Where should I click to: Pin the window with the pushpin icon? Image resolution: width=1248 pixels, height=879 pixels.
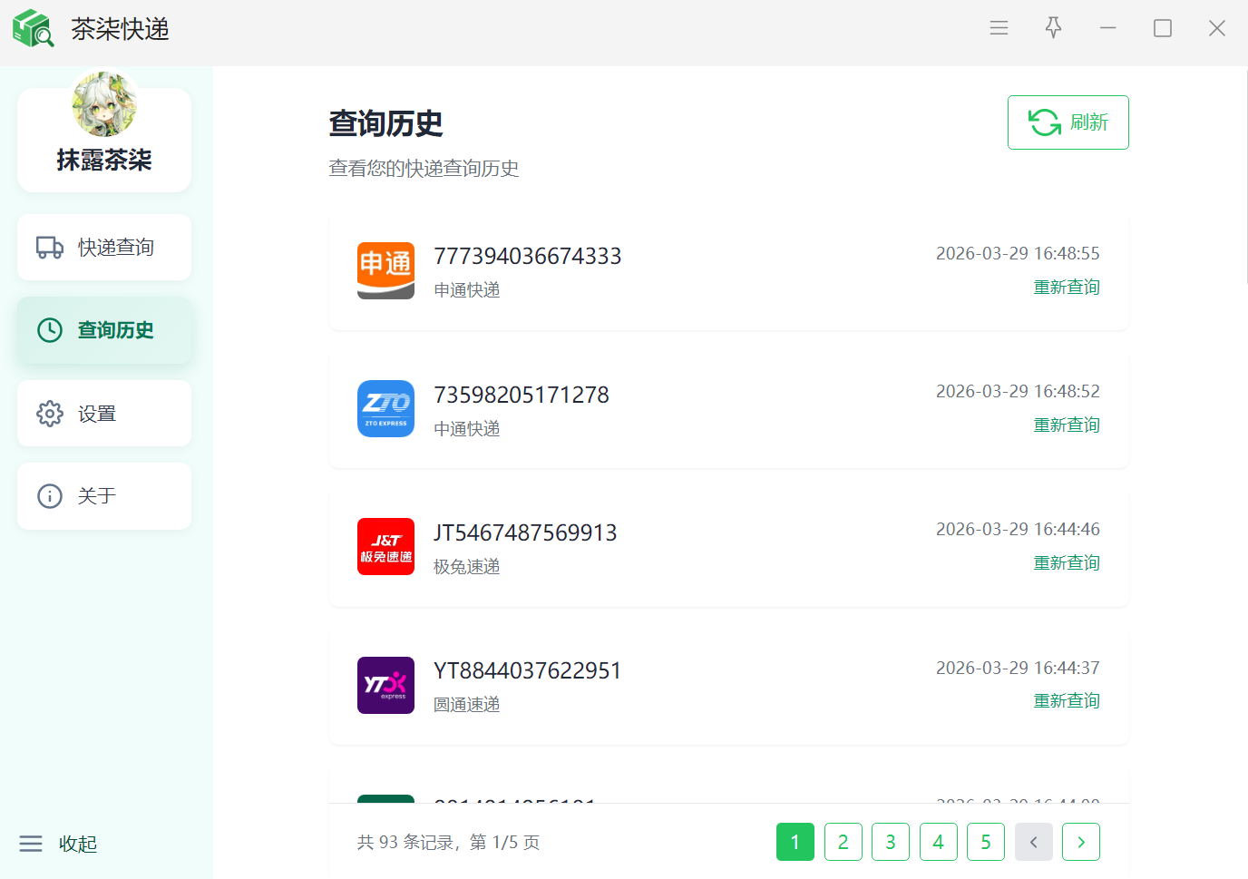click(x=1053, y=28)
